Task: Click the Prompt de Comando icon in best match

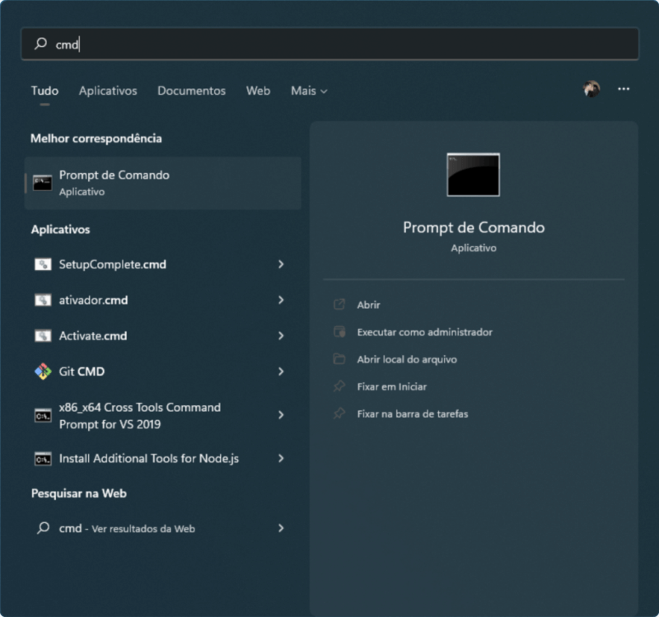Action: (43, 183)
